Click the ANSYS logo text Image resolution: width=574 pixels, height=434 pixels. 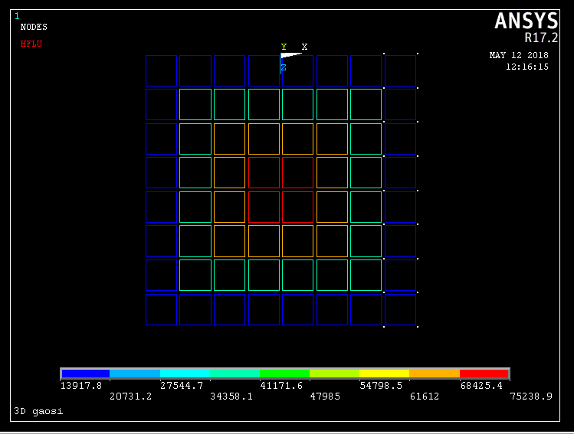526,21
